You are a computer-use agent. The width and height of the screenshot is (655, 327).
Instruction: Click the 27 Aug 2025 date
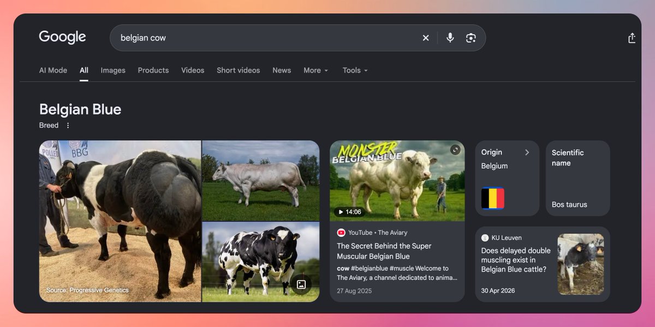(354, 291)
